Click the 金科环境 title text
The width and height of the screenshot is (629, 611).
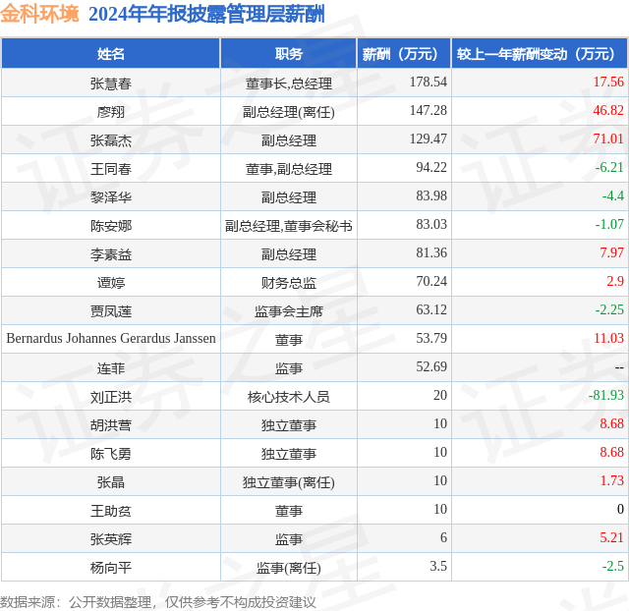[x=39, y=14]
